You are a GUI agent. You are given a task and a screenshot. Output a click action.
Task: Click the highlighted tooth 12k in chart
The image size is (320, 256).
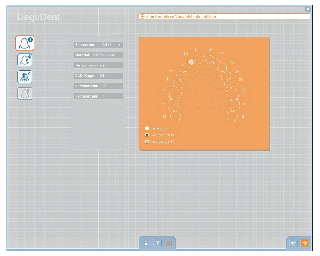[191, 61]
